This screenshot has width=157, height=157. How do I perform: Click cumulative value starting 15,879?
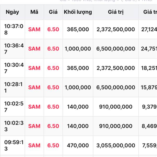[x=149, y=87]
